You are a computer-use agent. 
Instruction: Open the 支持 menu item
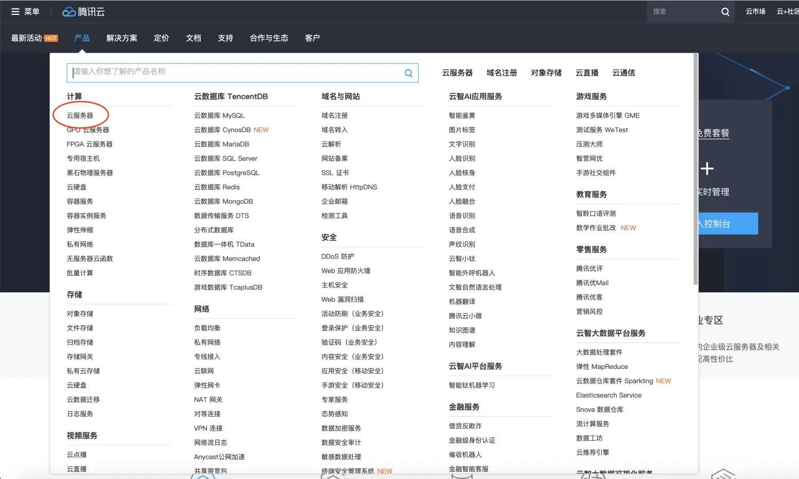pyautogui.click(x=225, y=38)
